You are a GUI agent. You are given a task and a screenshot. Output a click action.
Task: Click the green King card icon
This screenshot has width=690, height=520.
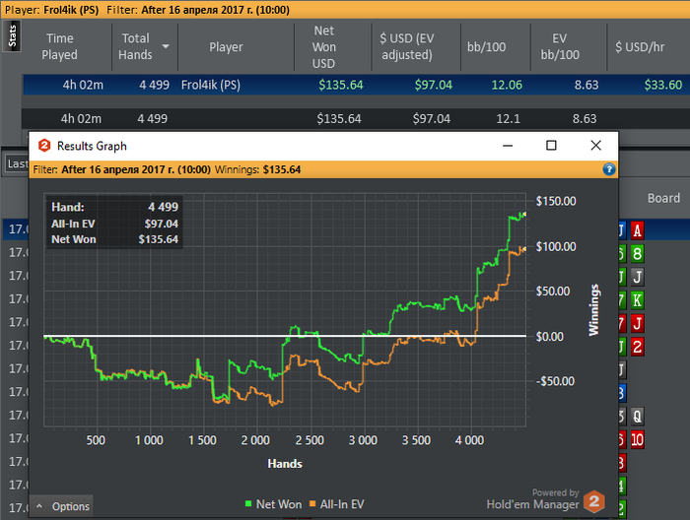637,300
